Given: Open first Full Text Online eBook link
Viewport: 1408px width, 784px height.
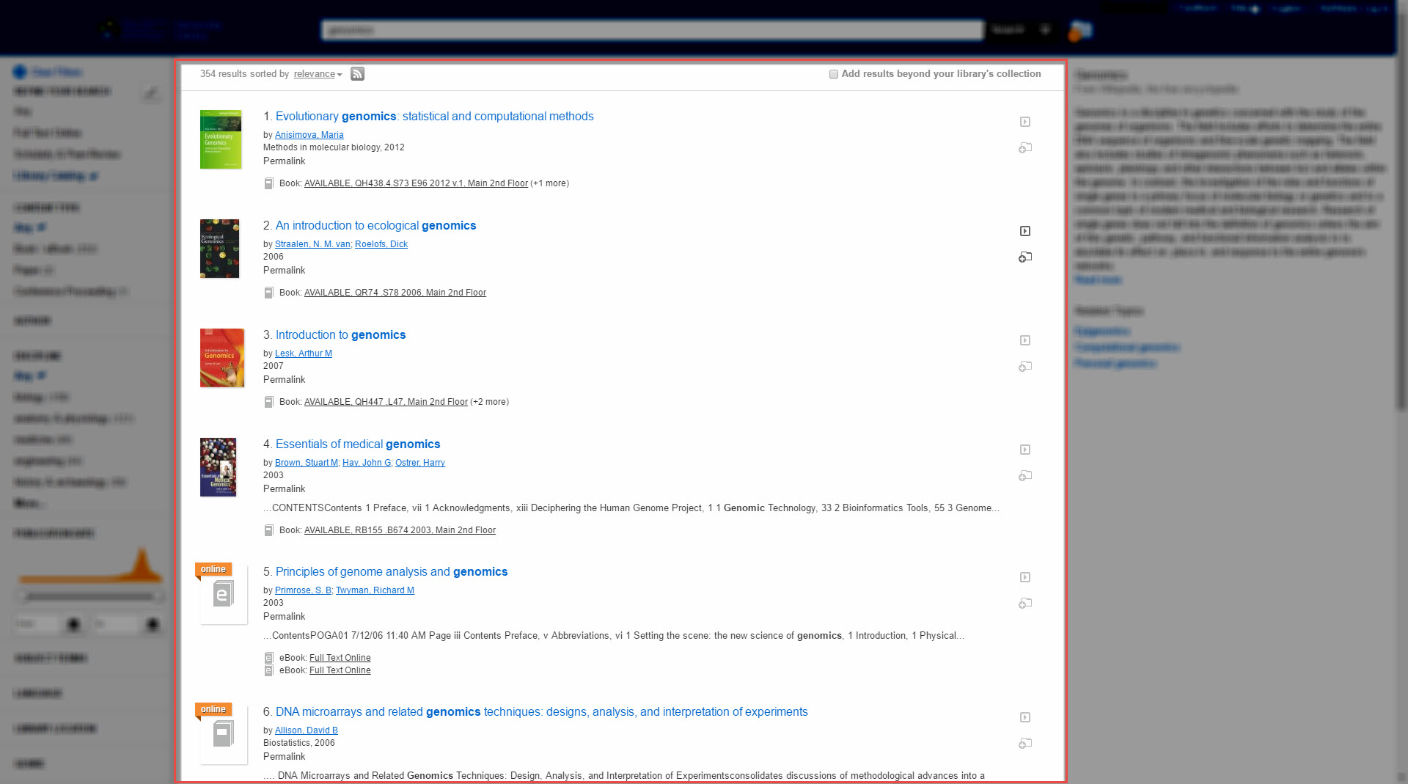Looking at the screenshot, I should click(x=340, y=658).
